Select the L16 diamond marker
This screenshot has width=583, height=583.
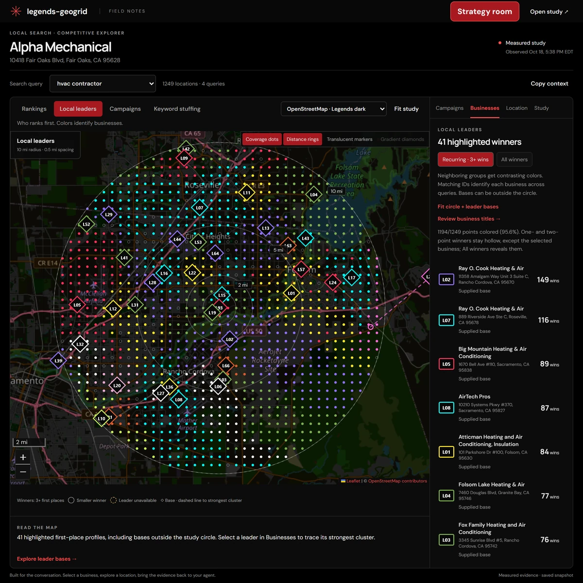coord(164,274)
